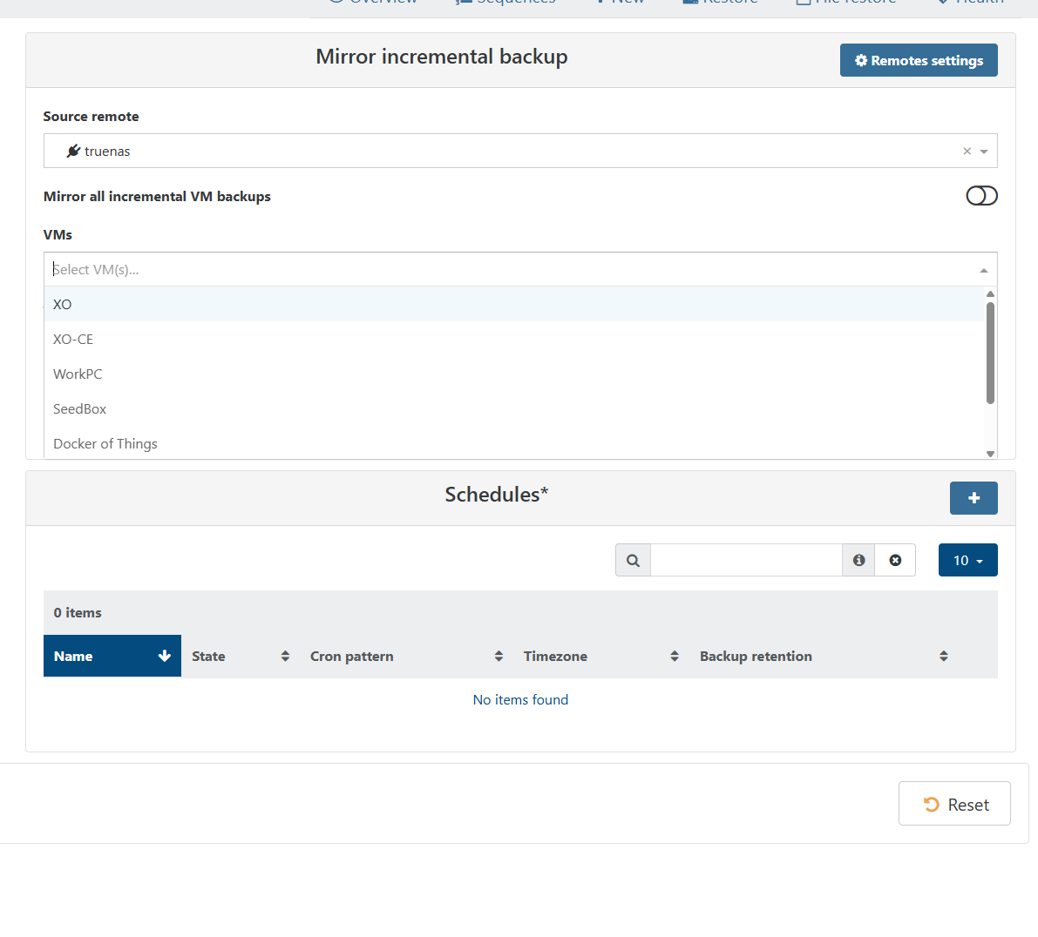Enable Mirror all incremental VM backups
The image size is (1038, 937).
[981, 196]
